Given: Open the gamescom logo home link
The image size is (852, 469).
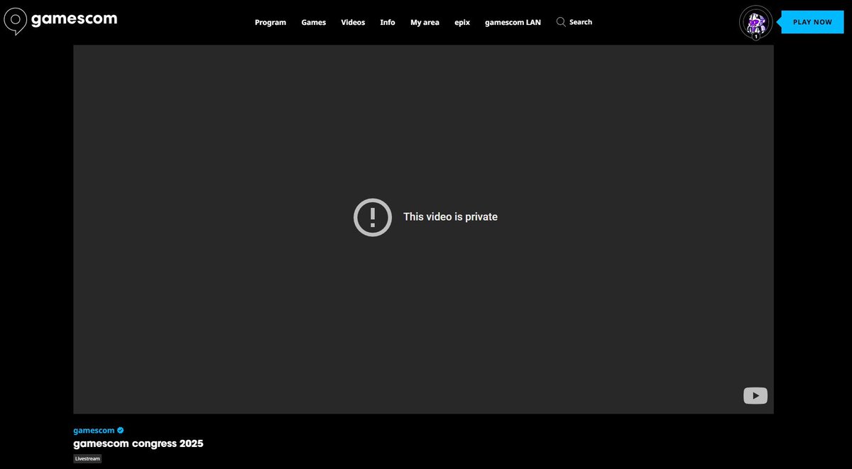Looking at the screenshot, I should [x=60, y=21].
